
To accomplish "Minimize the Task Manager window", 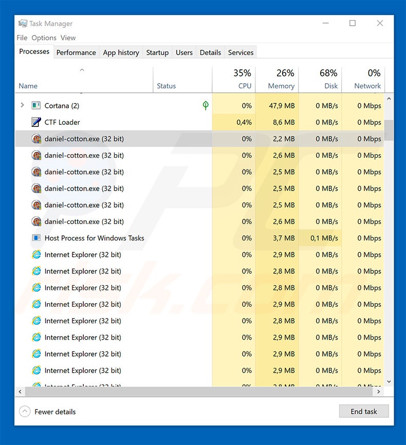I will coord(326,23).
